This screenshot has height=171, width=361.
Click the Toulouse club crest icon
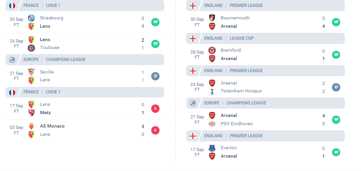[31, 48]
